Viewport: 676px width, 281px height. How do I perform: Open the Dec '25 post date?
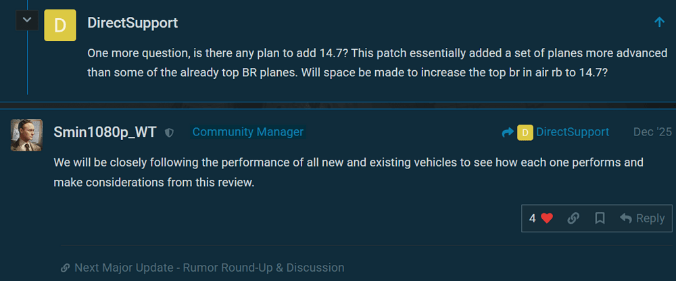pos(652,132)
